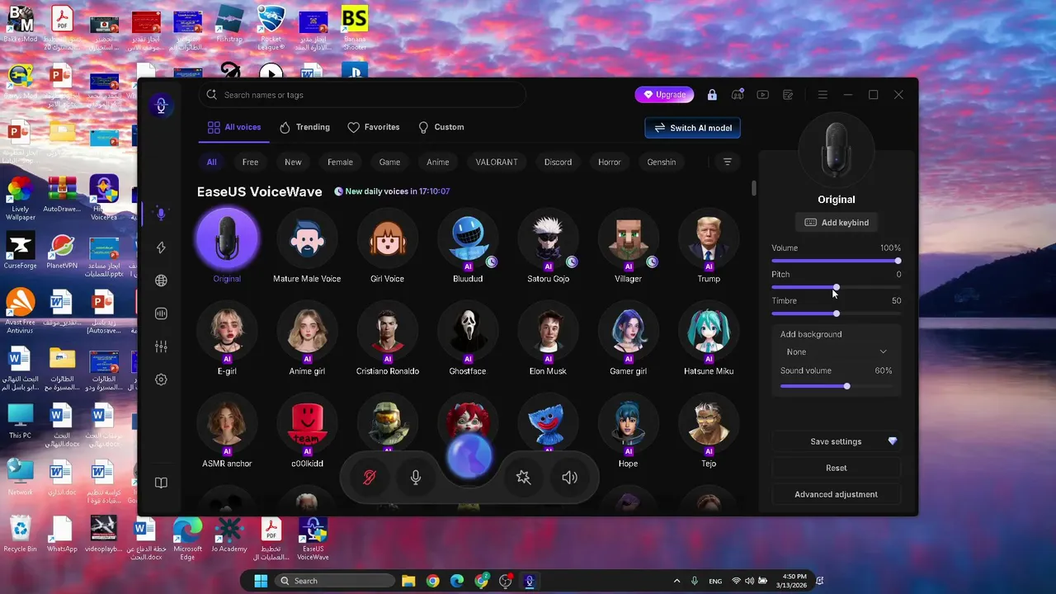This screenshot has width=1056, height=594.
Task: Open the equalizer sliders sidebar icon
Action: [161, 346]
